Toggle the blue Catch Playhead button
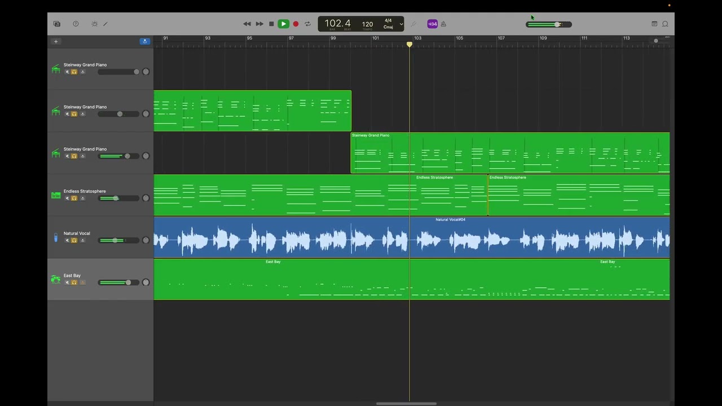This screenshot has width=722, height=406. pos(145,41)
